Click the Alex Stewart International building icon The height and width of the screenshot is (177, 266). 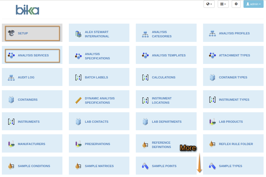[78, 34]
